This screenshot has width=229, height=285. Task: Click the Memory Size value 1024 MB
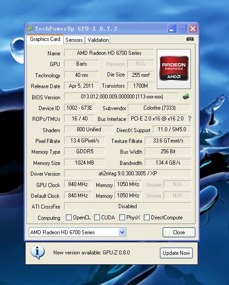[85, 162]
